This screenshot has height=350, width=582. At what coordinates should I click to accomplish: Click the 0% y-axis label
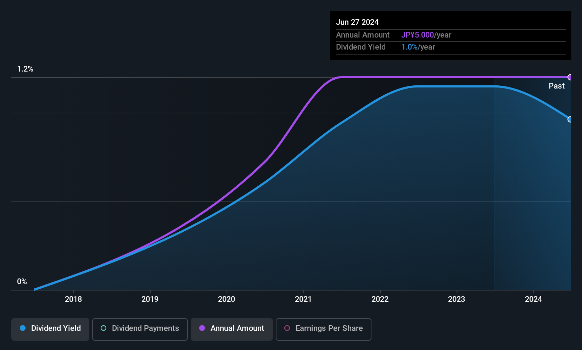22,282
